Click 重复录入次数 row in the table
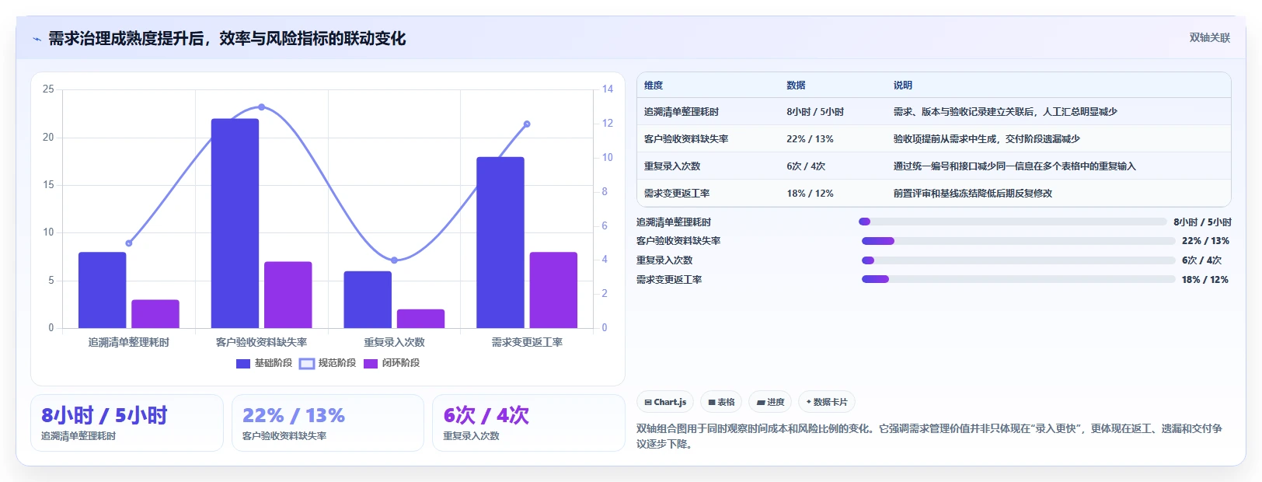The image size is (1262, 482). pos(933,166)
